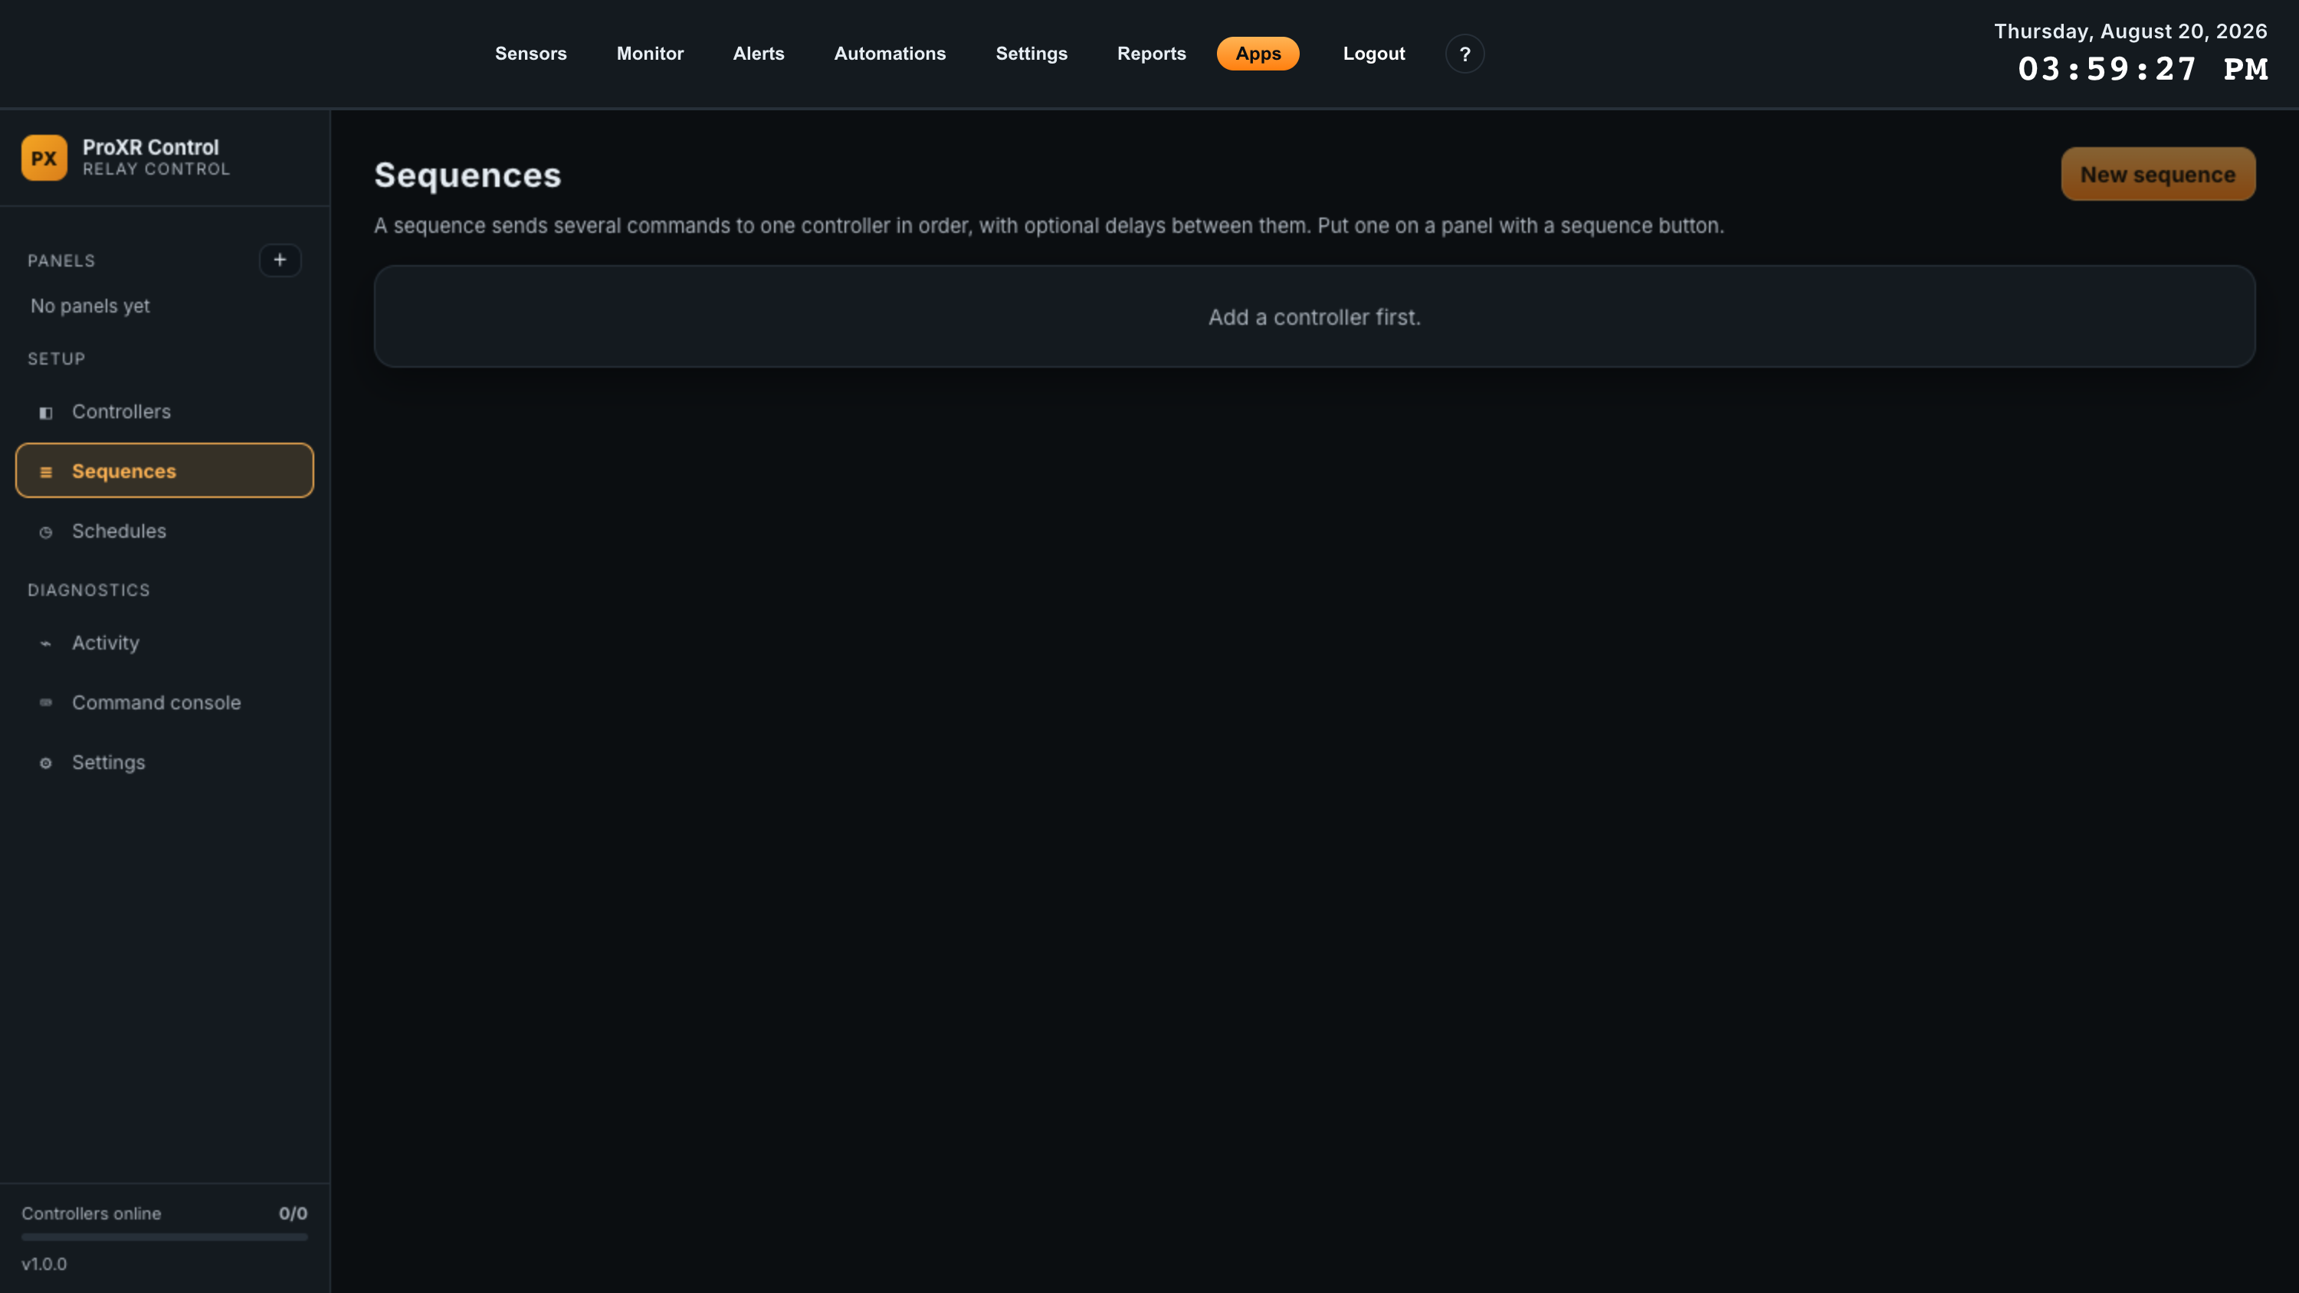
Task: Click the 03:59:27 PM clock
Action: coord(2143,69)
